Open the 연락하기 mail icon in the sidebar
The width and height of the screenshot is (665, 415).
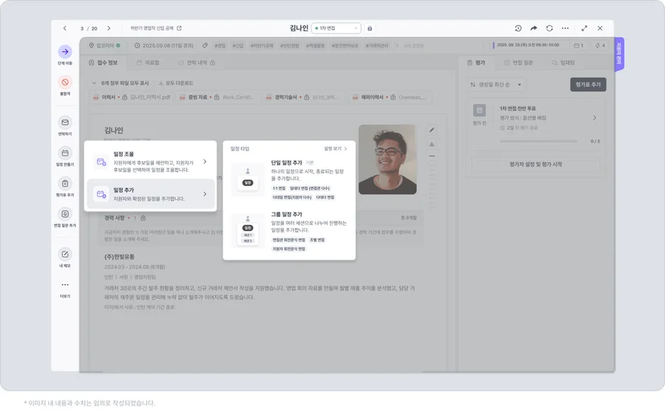65,123
